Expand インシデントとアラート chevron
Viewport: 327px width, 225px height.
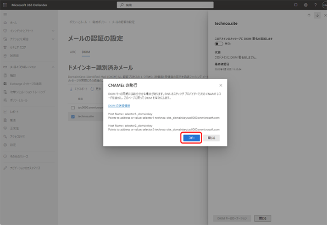tap(53, 31)
